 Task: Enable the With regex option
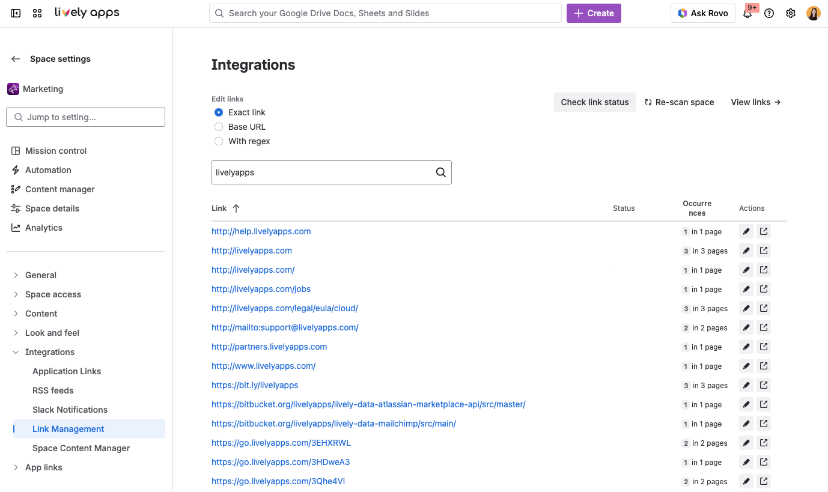coord(219,141)
